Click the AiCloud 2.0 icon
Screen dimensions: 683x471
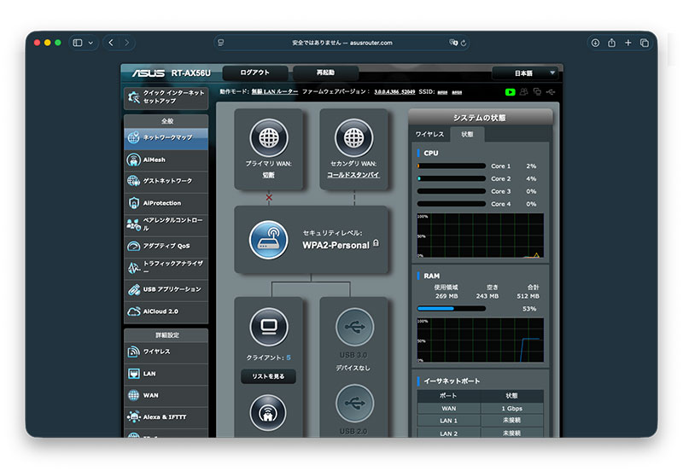point(134,311)
